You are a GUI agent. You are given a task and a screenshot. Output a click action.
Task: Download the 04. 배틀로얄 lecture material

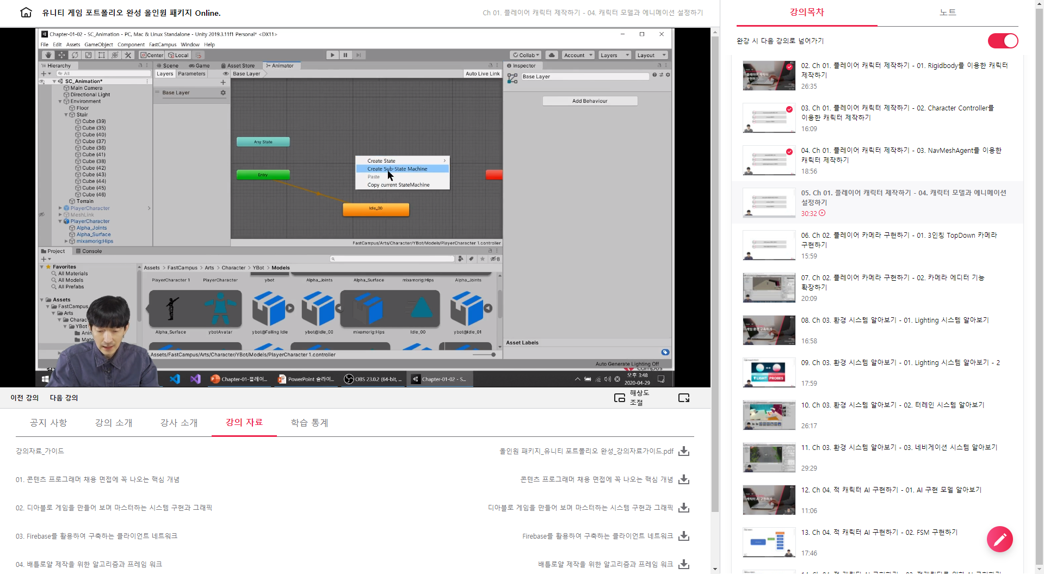[684, 564]
